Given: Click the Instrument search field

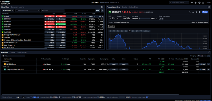Looking at the screenshot, I should 179,3.
